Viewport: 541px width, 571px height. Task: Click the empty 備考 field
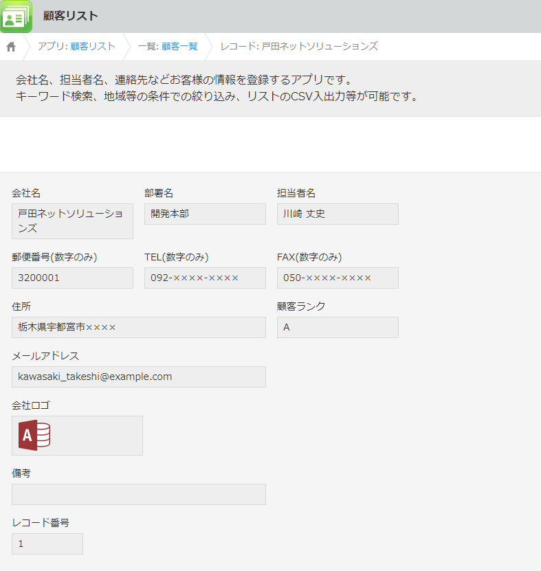pos(139,494)
